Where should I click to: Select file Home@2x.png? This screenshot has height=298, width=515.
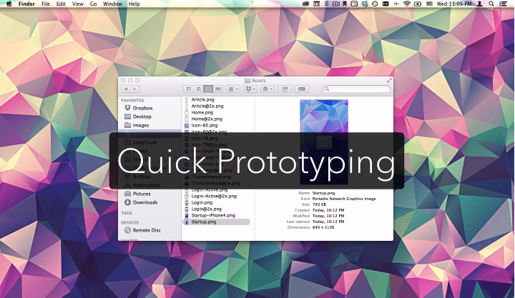coord(207,119)
